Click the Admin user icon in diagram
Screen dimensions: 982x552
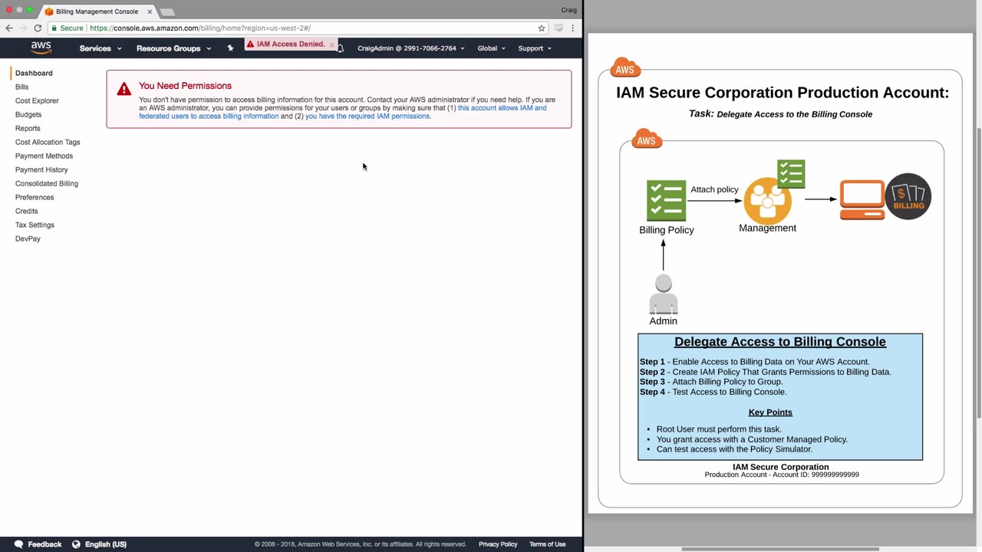pos(664,294)
